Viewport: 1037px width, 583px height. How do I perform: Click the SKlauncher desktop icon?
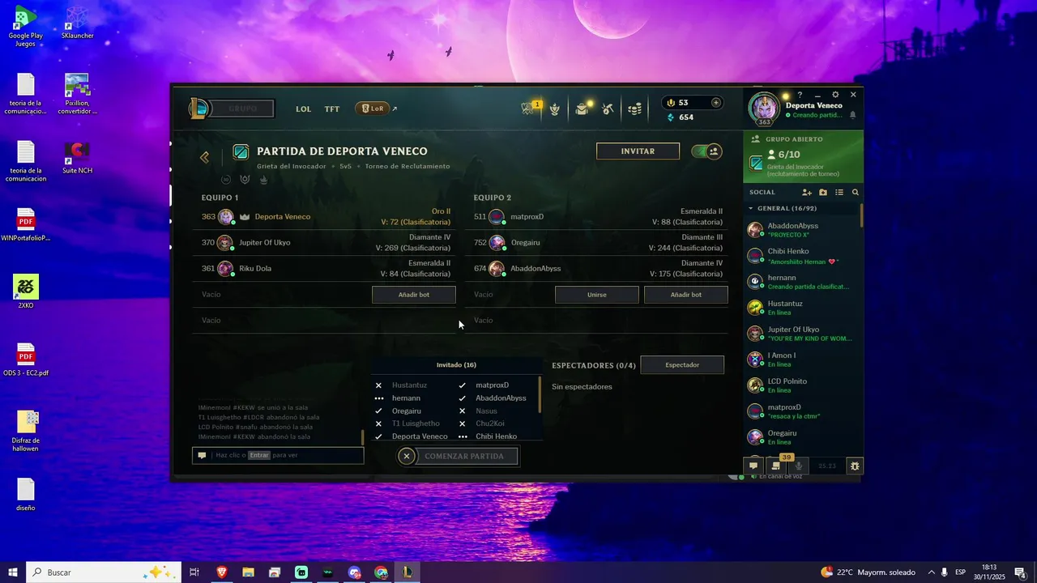pyautogui.click(x=77, y=23)
